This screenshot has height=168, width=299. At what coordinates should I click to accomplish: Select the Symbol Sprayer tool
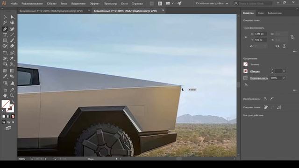(5, 83)
